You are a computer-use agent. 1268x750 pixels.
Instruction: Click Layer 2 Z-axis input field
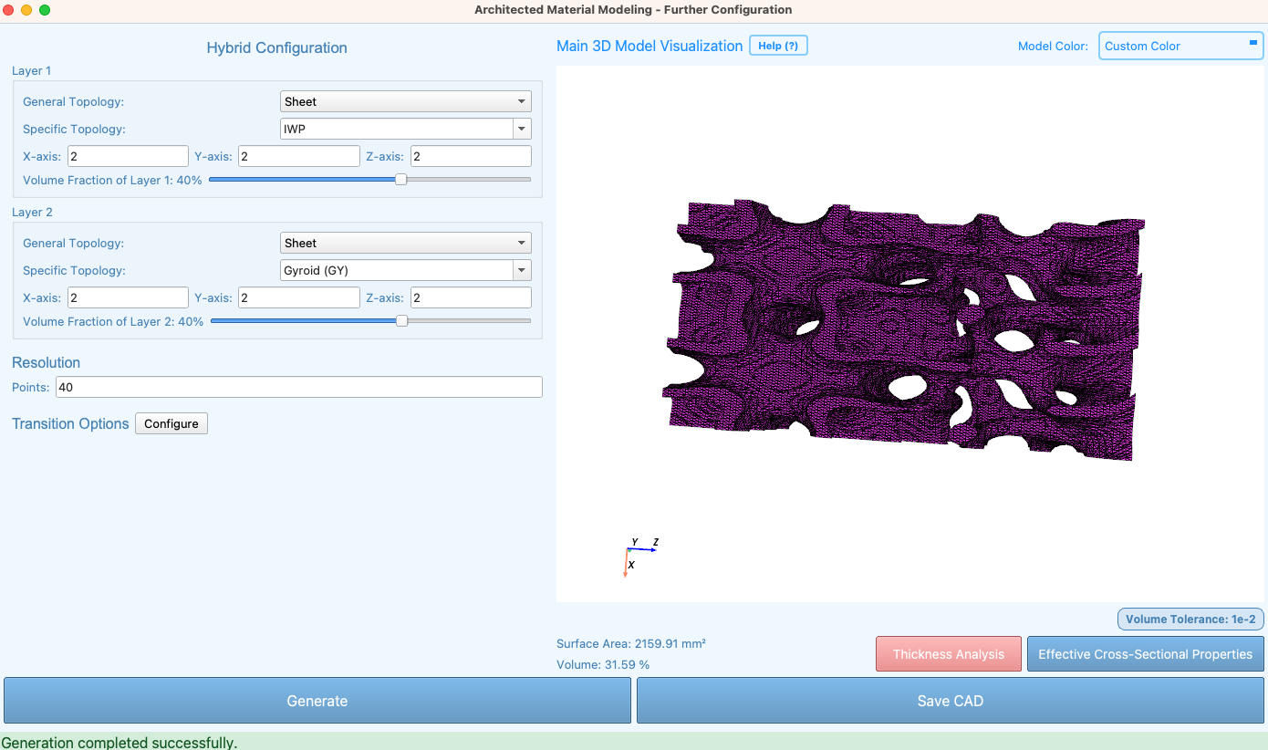(471, 297)
